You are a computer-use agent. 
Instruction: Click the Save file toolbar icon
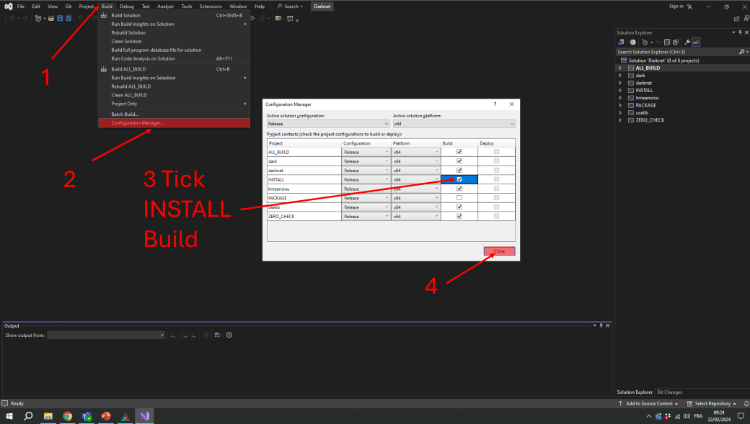60,18
